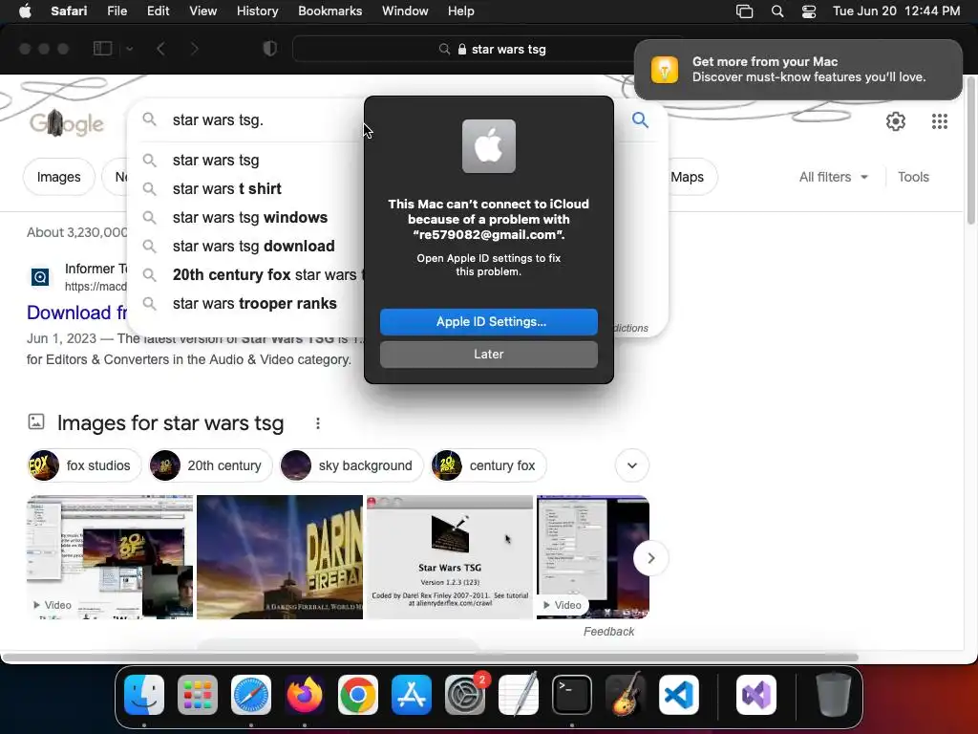Open the first video thumbnail with 20th logo
Image resolution: width=978 pixels, height=734 pixels.
click(110, 557)
